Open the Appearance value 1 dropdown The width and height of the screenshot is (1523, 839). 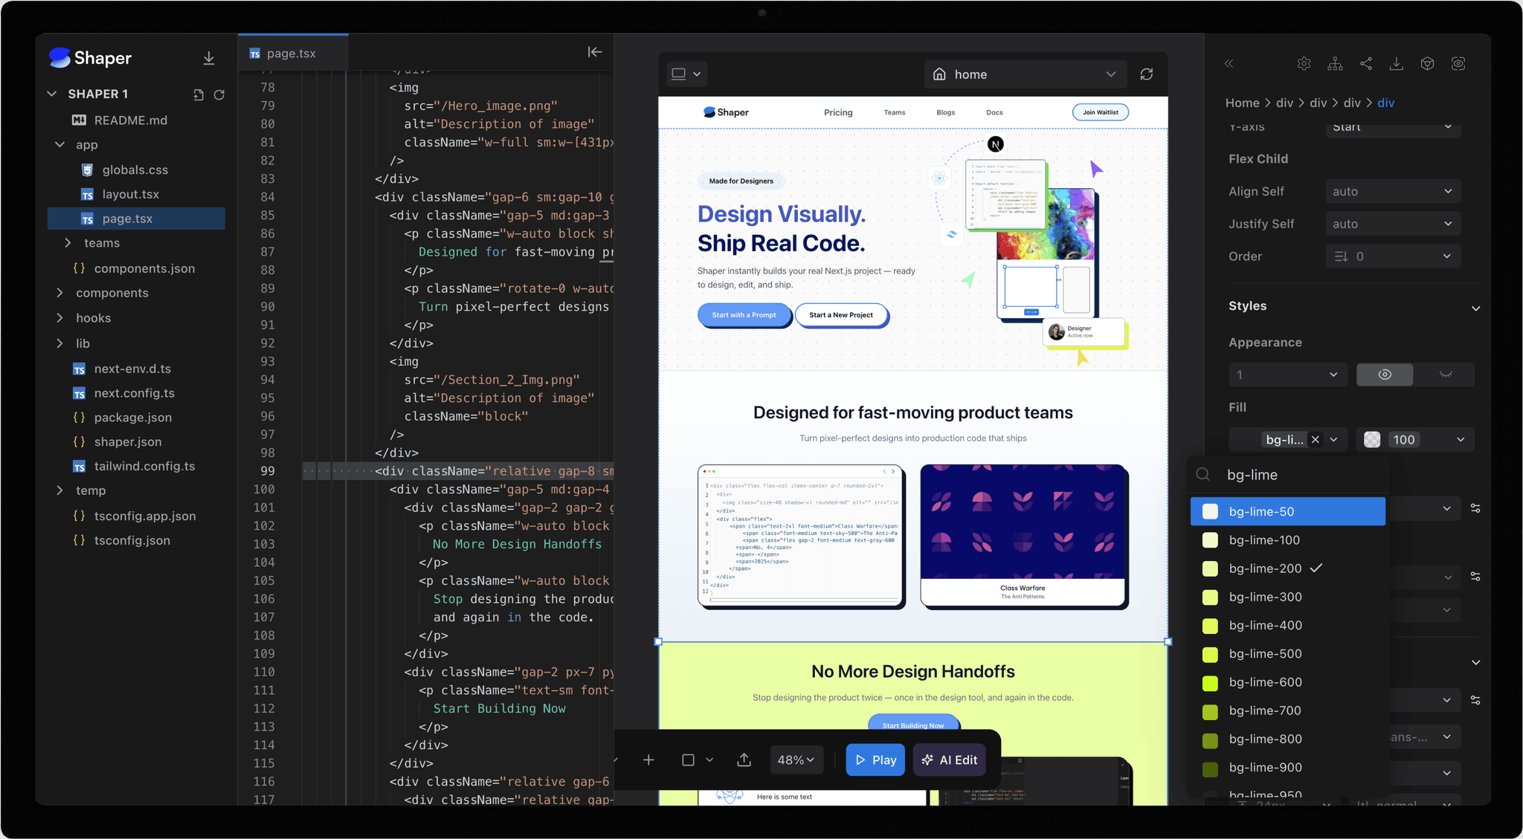click(x=1287, y=375)
